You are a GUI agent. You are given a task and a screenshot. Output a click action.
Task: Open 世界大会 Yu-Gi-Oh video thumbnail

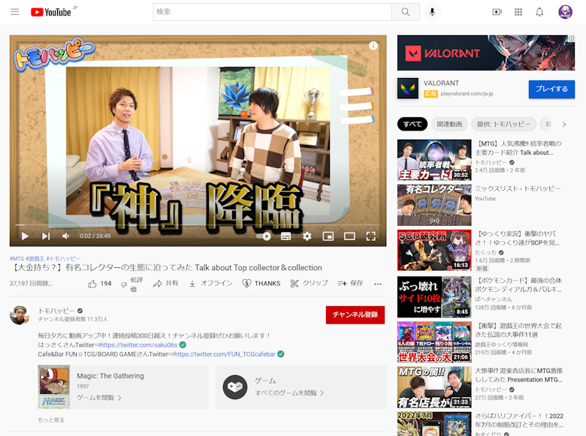point(434,342)
